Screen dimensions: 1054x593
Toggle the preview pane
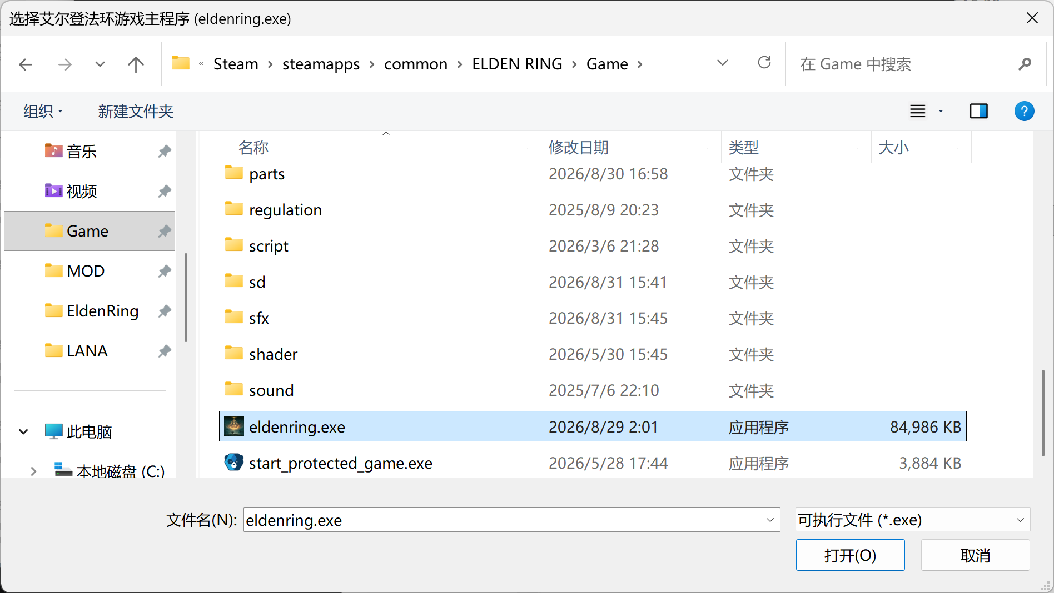tap(978, 111)
